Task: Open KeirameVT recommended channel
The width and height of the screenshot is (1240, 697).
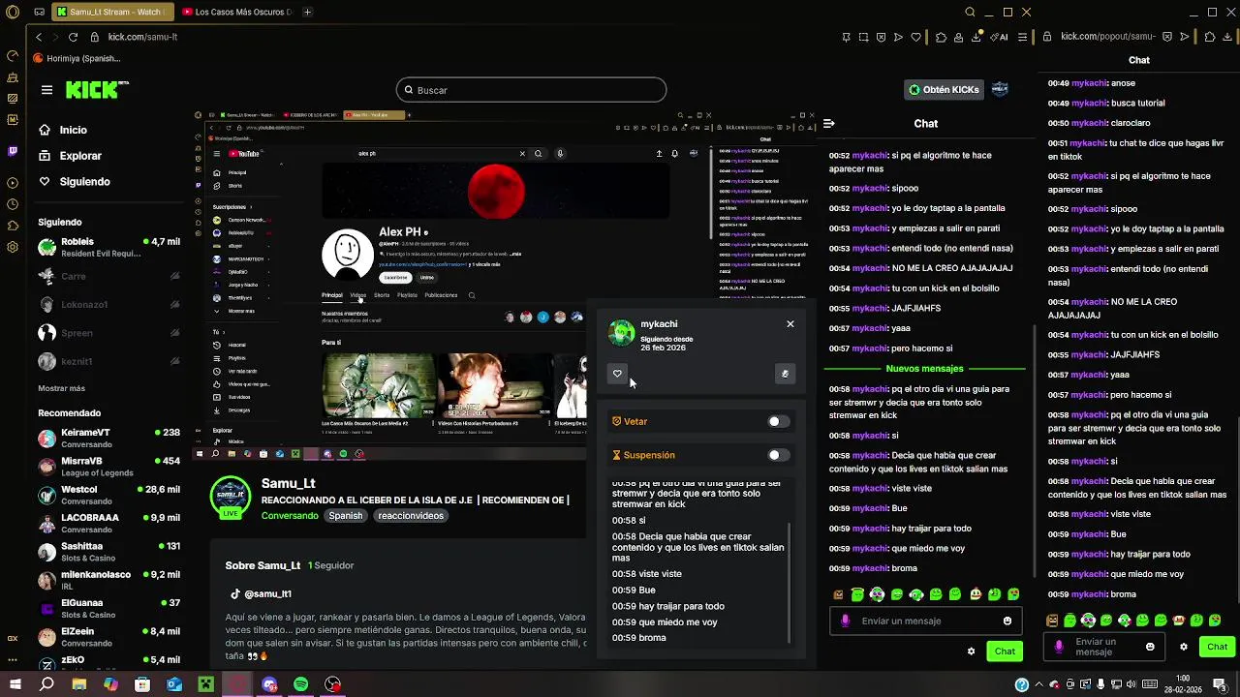Action: (108, 438)
